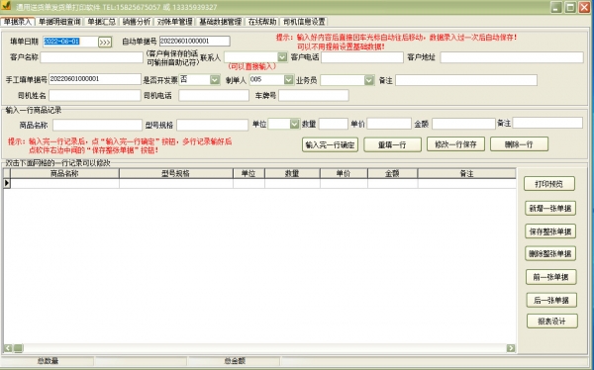Go to the 销售分析 tab
The image size is (594, 370).
(x=137, y=22)
